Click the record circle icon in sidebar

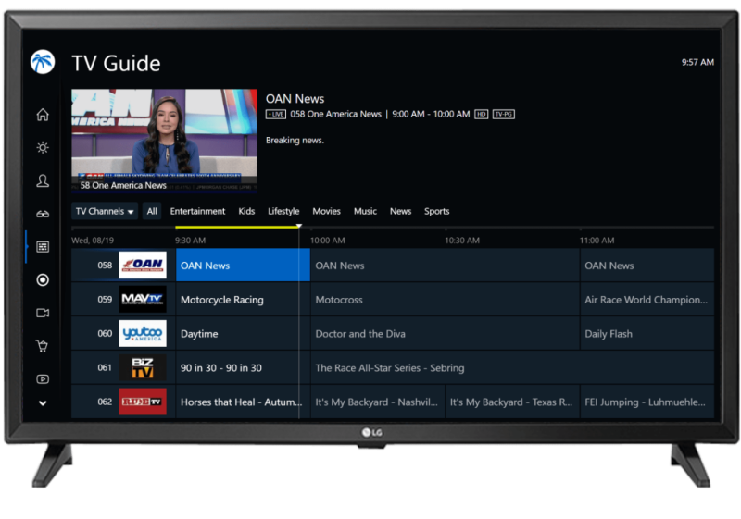coord(43,279)
